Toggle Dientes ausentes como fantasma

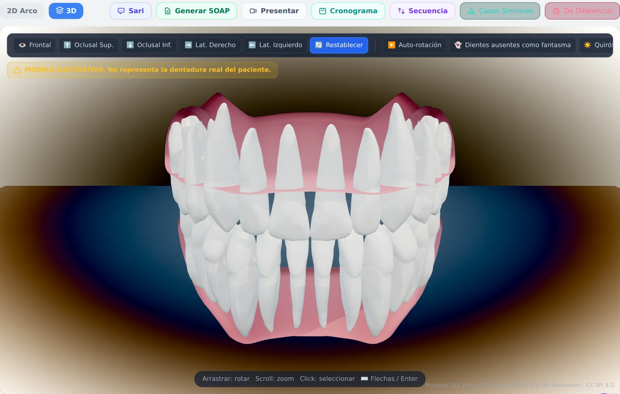coord(512,45)
